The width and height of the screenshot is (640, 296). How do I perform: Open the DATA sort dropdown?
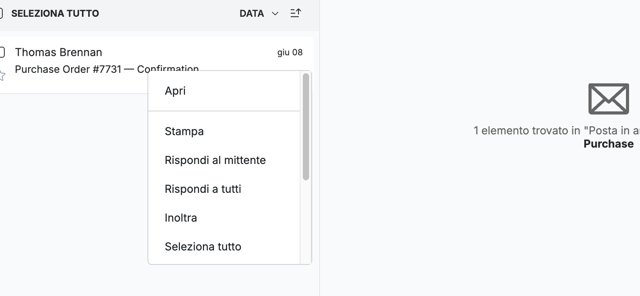click(x=259, y=13)
